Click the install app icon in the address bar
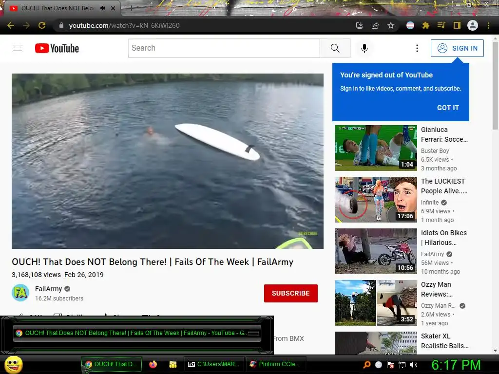Viewport: 499px width, 374px height. coord(360,25)
